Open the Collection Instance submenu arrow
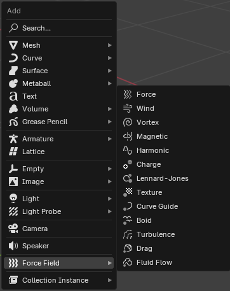Screen dimensions: 230x291 [x=109, y=280]
